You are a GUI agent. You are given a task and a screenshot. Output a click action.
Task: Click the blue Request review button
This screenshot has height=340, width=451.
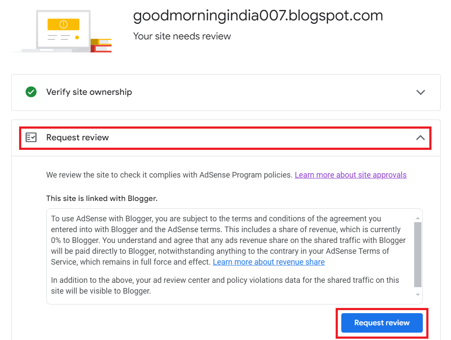pyautogui.click(x=382, y=323)
